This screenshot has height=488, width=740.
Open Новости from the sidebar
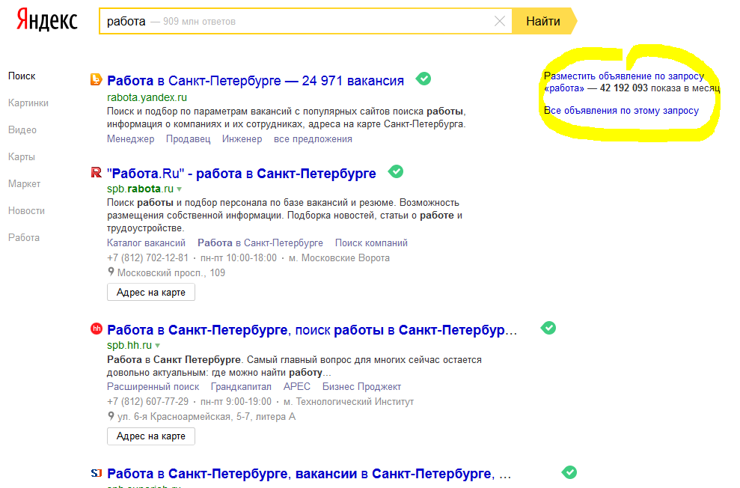26,210
